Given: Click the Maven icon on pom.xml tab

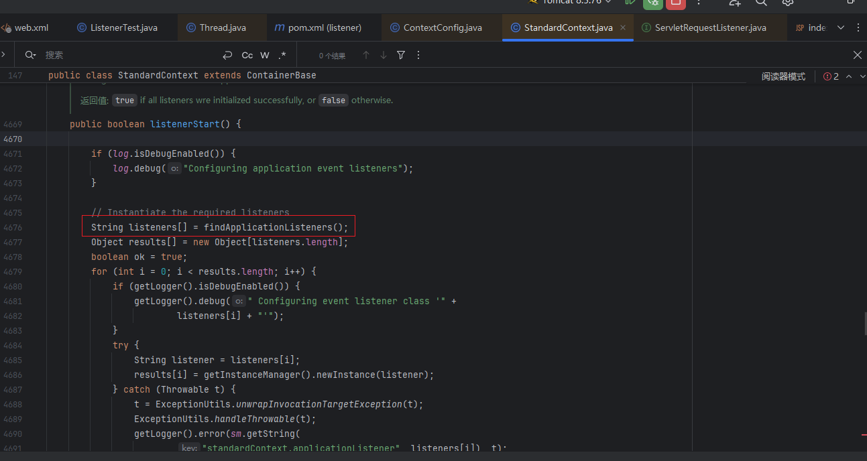Looking at the screenshot, I should click(x=280, y=27).
